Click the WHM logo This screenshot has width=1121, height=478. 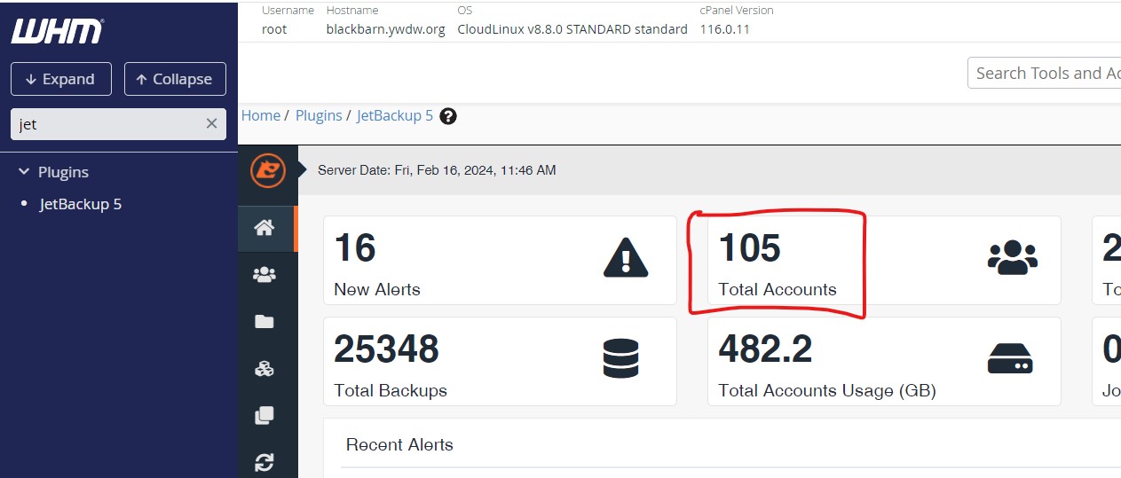57,31
